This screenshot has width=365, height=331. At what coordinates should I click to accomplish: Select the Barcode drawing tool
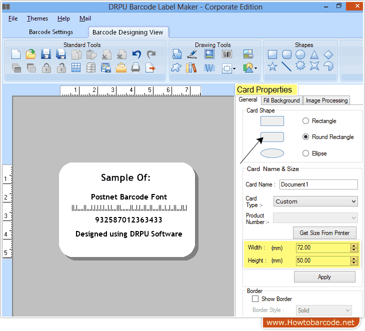(226, 54)
